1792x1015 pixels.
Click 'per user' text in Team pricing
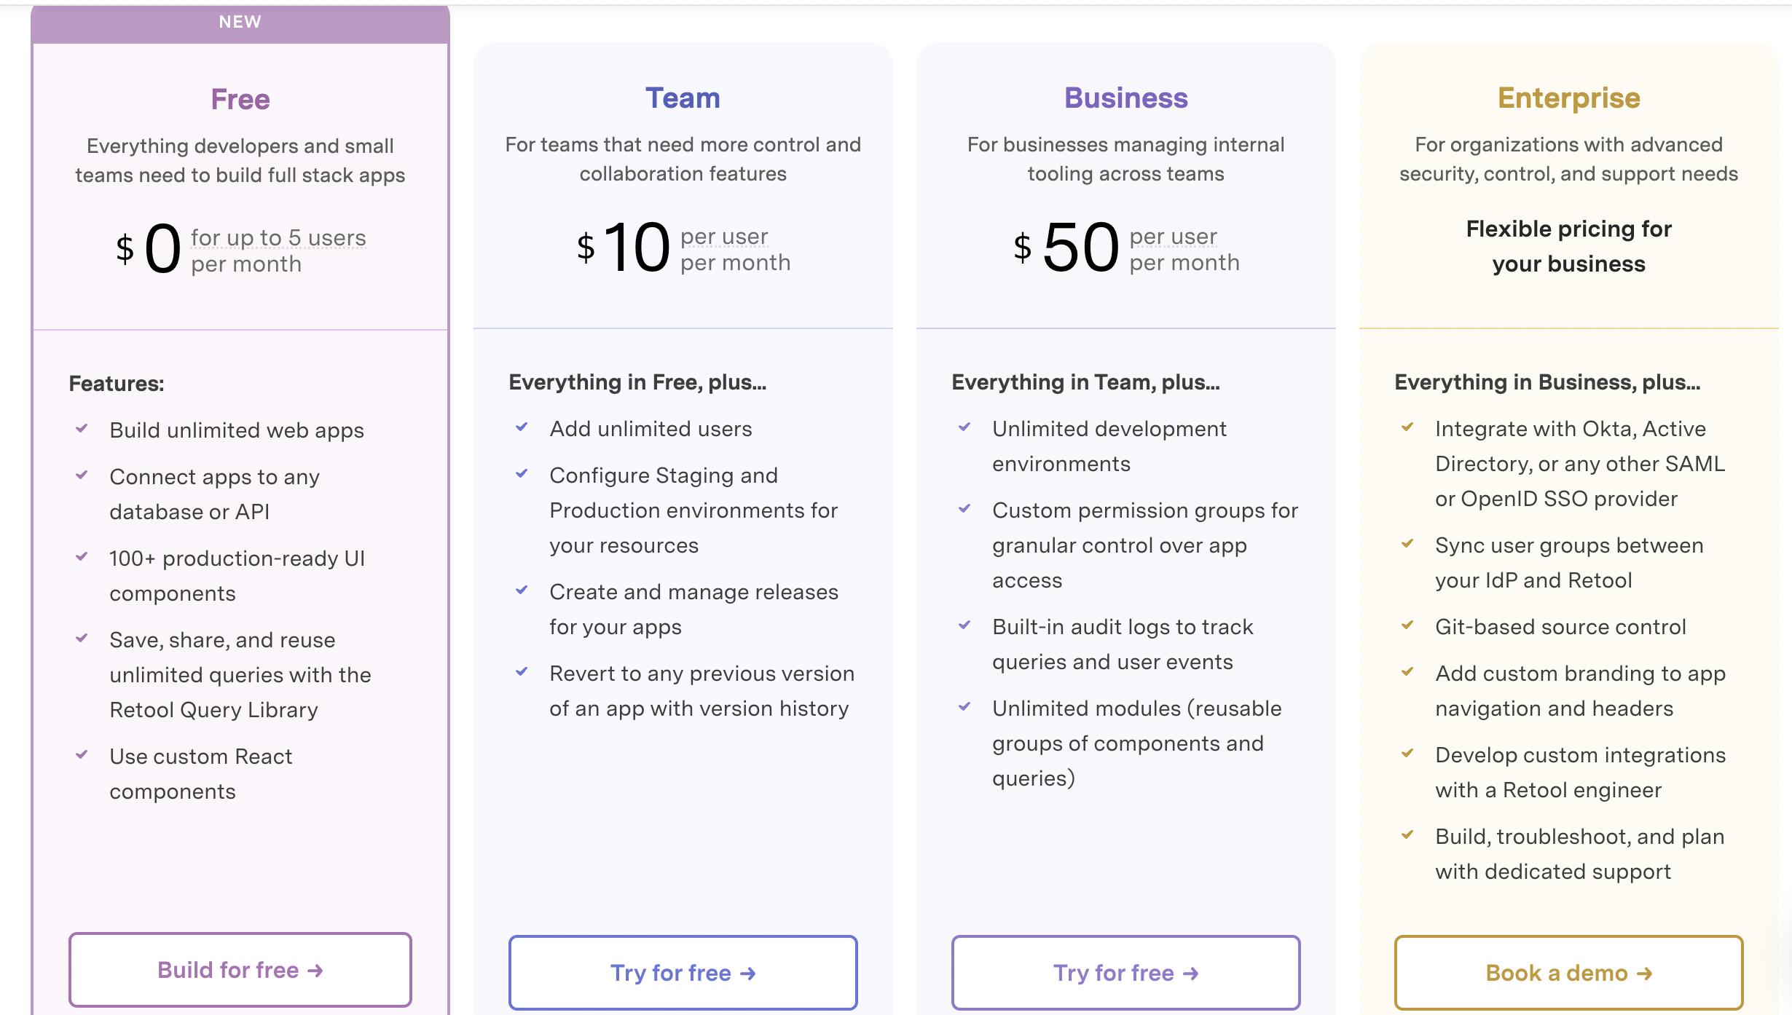[x=724, y=236]
